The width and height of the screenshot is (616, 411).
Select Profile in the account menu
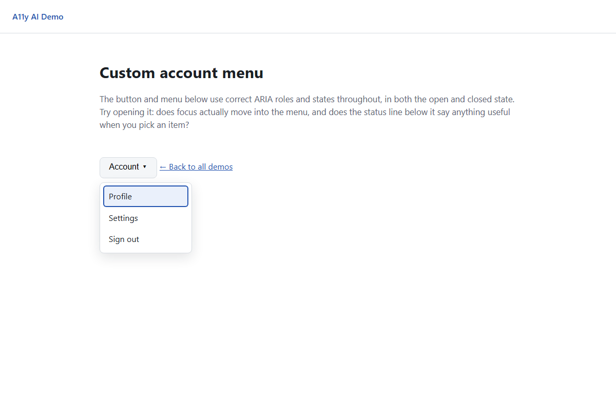tap(146, 196)
